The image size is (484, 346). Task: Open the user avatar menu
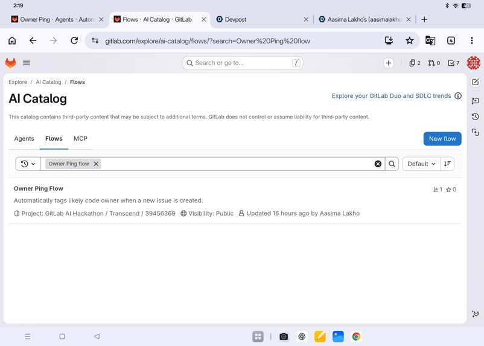(474, 63)
